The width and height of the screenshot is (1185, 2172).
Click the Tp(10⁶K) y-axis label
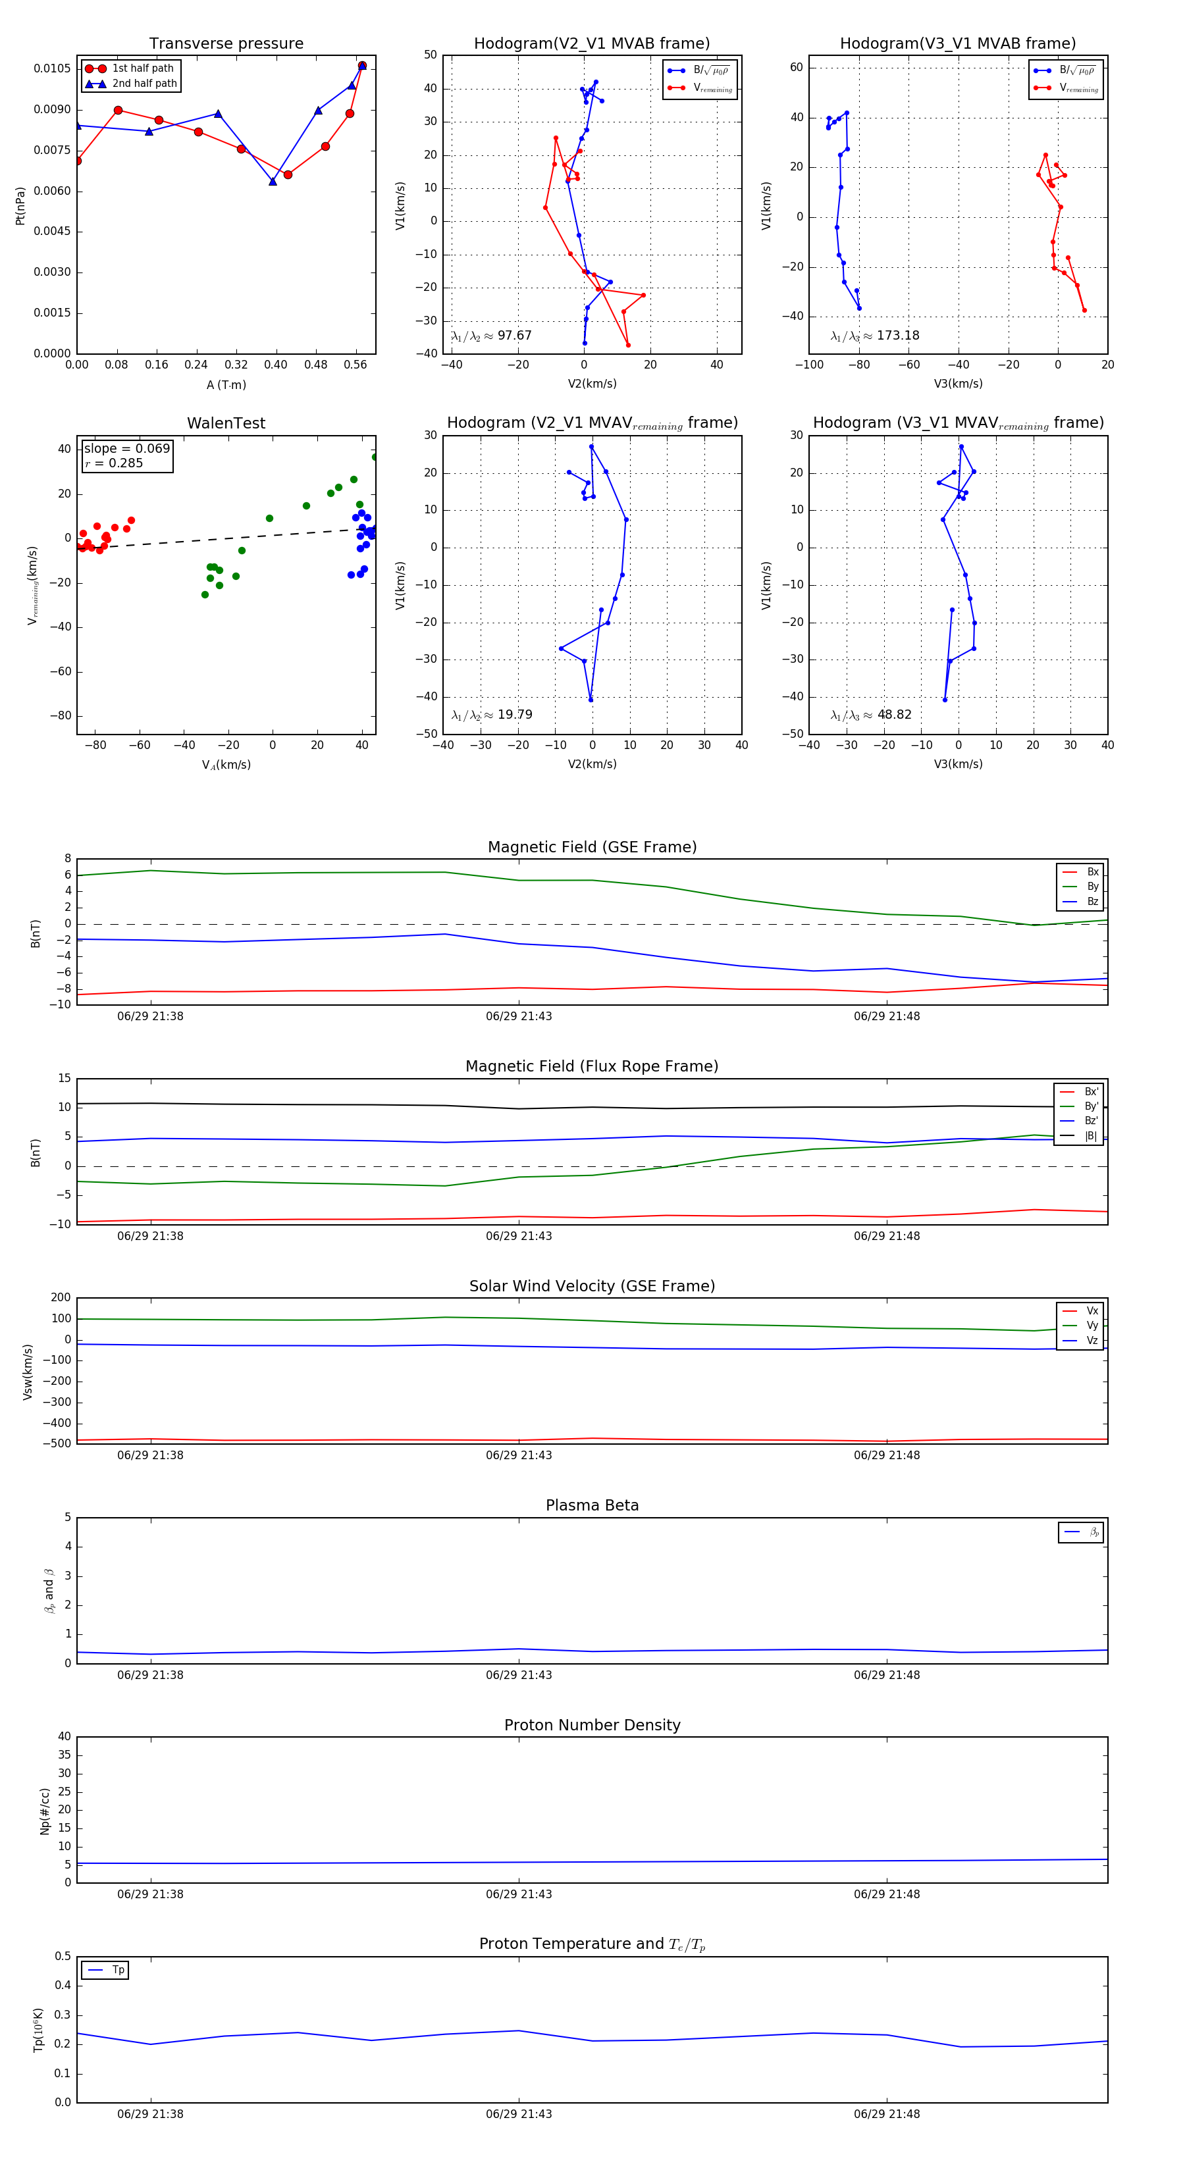pyautogui.click(x=39, y=2030)
